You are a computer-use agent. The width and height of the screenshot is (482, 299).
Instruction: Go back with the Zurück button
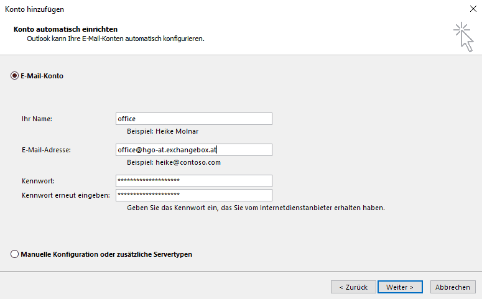tap(353, 287)
